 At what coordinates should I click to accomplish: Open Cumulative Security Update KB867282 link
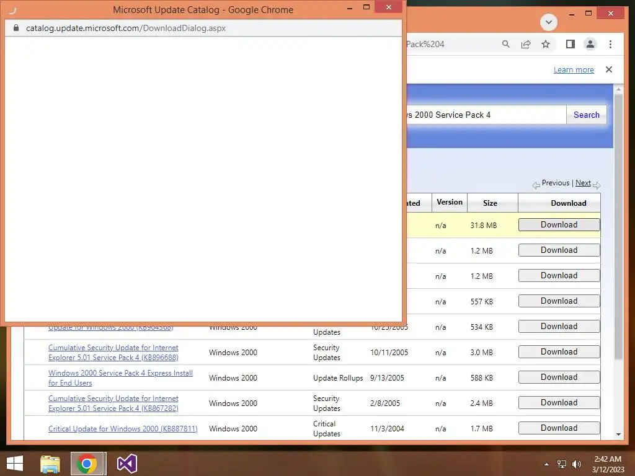click(x=113, y=403)
